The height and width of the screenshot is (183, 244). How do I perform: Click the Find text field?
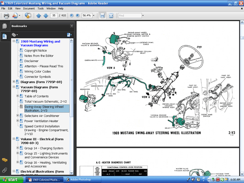pyautogui.click(x=130, y=15)
